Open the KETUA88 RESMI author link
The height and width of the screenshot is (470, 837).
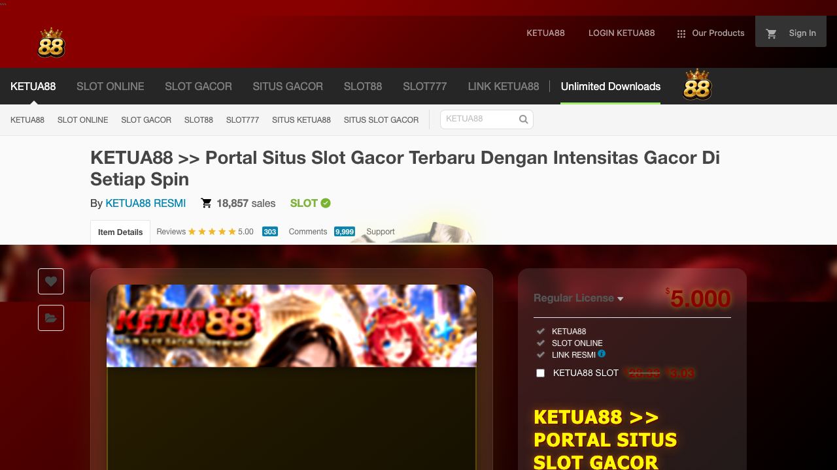pos(146,203)
